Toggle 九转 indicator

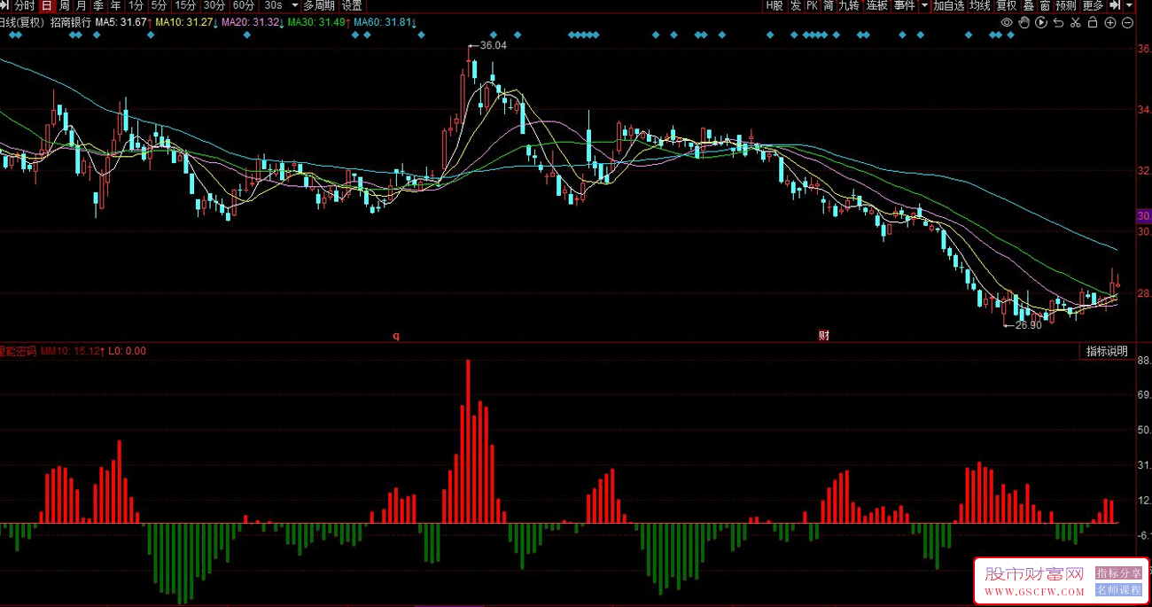point(849,5)
